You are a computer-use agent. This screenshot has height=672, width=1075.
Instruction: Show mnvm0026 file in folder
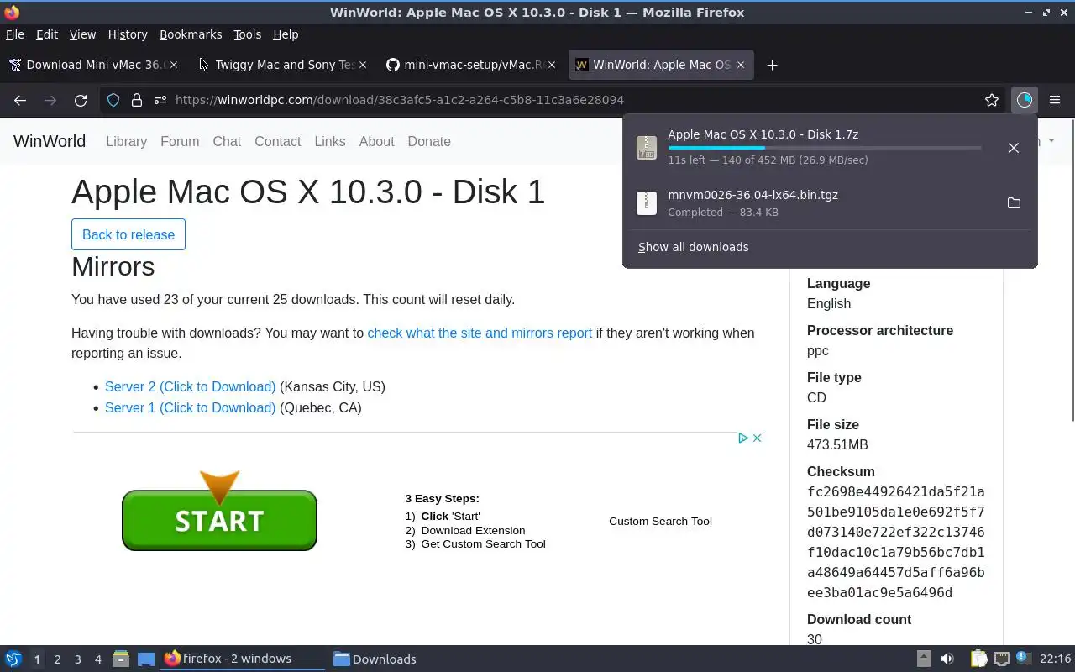[x=1014, y=203]
